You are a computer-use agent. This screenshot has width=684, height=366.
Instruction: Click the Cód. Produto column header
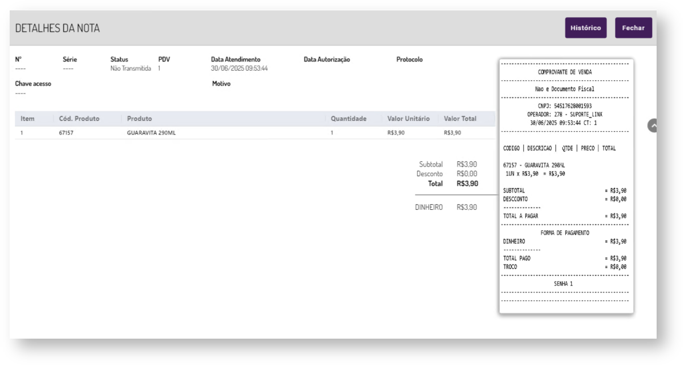[x=79, y=119]
